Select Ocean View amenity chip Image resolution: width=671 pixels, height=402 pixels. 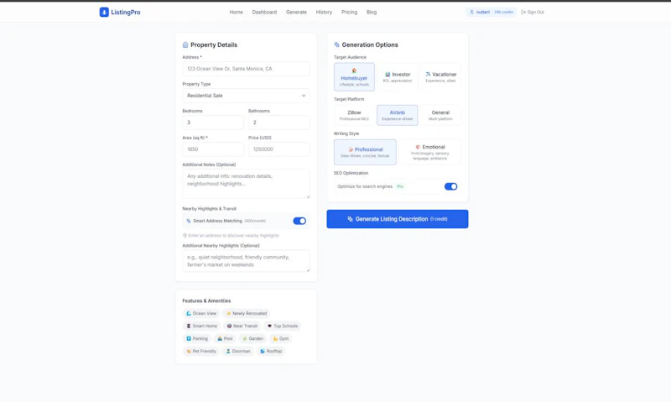tap(200, 313)
